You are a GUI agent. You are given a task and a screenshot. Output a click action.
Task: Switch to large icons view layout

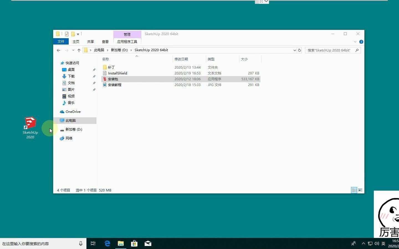pos(360,190)
